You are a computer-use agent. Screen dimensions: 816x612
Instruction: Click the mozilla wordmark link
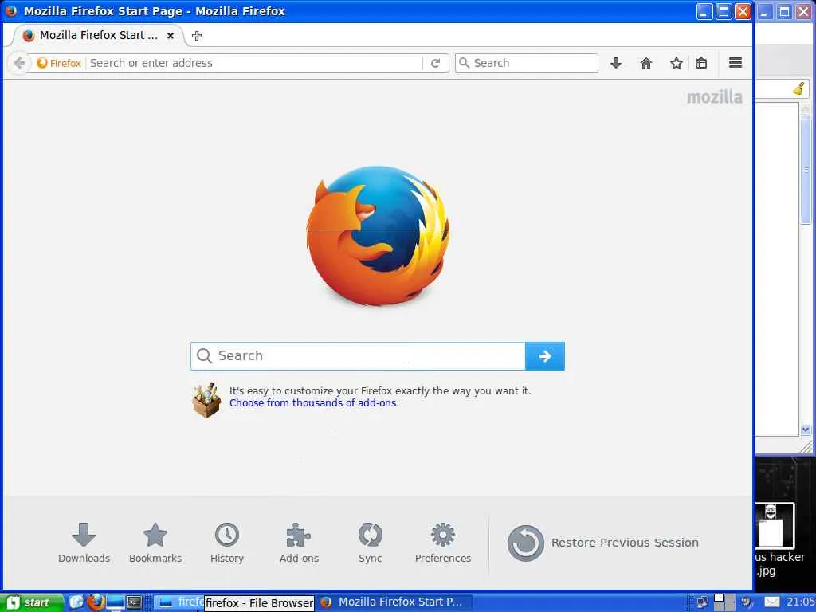715,97
